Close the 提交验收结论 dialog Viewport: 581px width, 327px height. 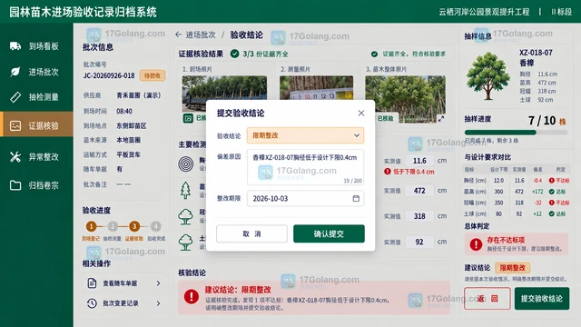[361, 113]
